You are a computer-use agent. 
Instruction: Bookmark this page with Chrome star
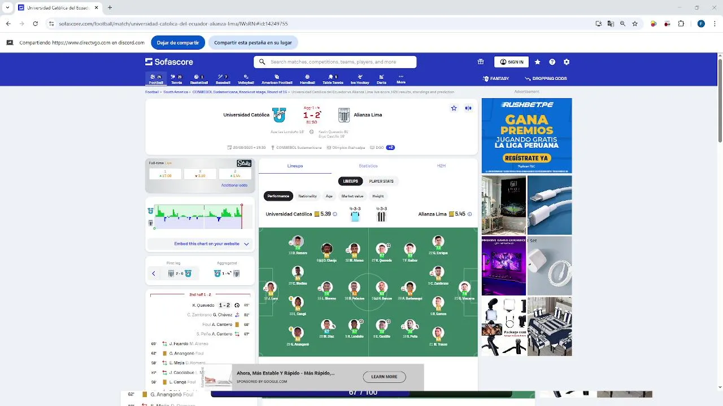click(635, 24)
